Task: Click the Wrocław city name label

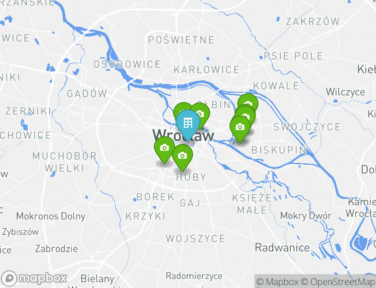Action: tap(183, 135)
